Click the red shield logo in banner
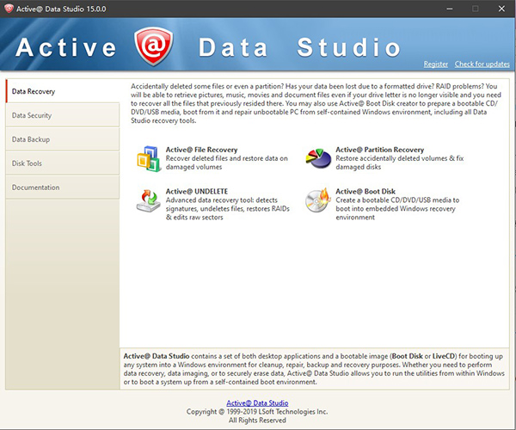The width and height of the screenshot is (516, 430). [153, 46]
